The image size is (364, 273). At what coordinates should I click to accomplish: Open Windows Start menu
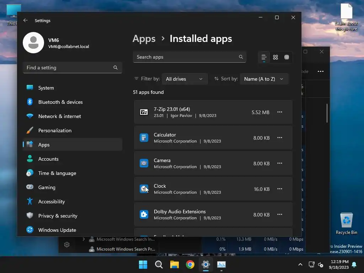tap(143, 264)
